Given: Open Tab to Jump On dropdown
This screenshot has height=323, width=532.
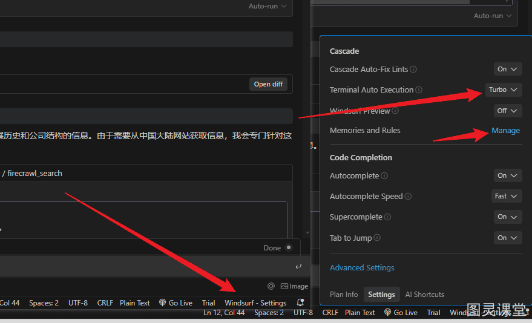Looking at the screenshot, I should 508,238.
